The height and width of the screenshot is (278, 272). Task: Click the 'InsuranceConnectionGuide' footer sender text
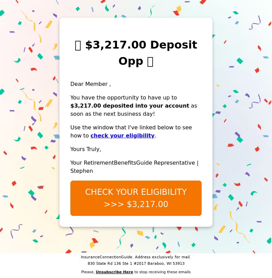pyautogui.click(x=107, y=257)
